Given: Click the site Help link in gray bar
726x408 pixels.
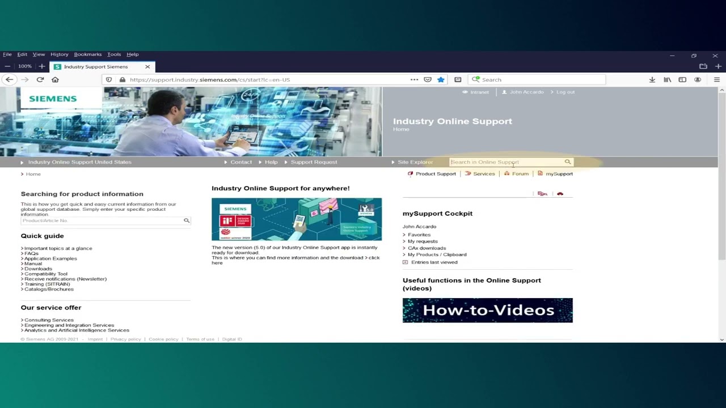Looking at the screenshot, I should [271, 162].
